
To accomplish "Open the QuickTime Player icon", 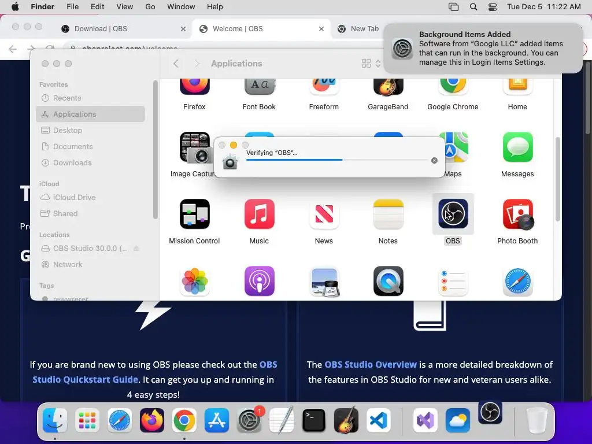I will click(388, 282).
